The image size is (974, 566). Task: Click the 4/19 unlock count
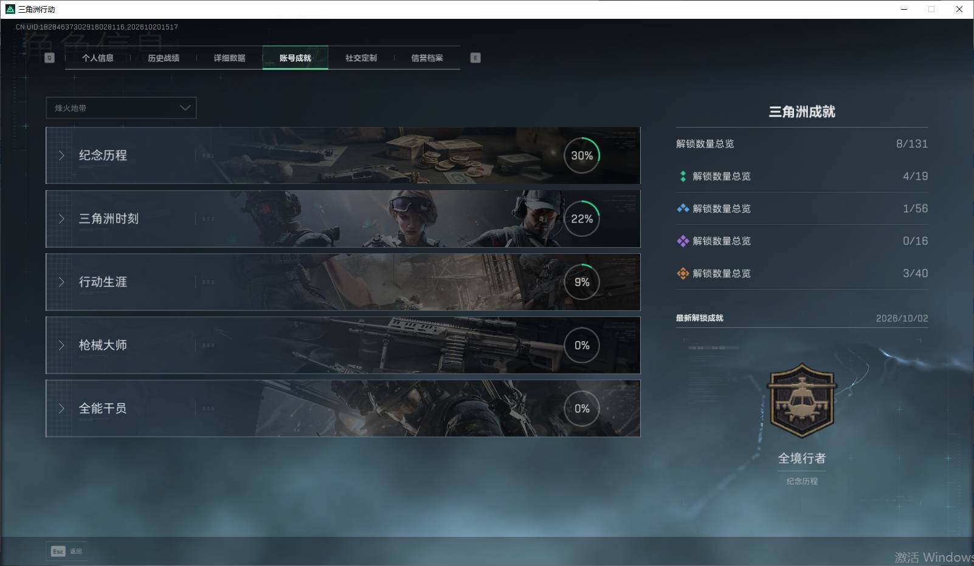[915, 176]
